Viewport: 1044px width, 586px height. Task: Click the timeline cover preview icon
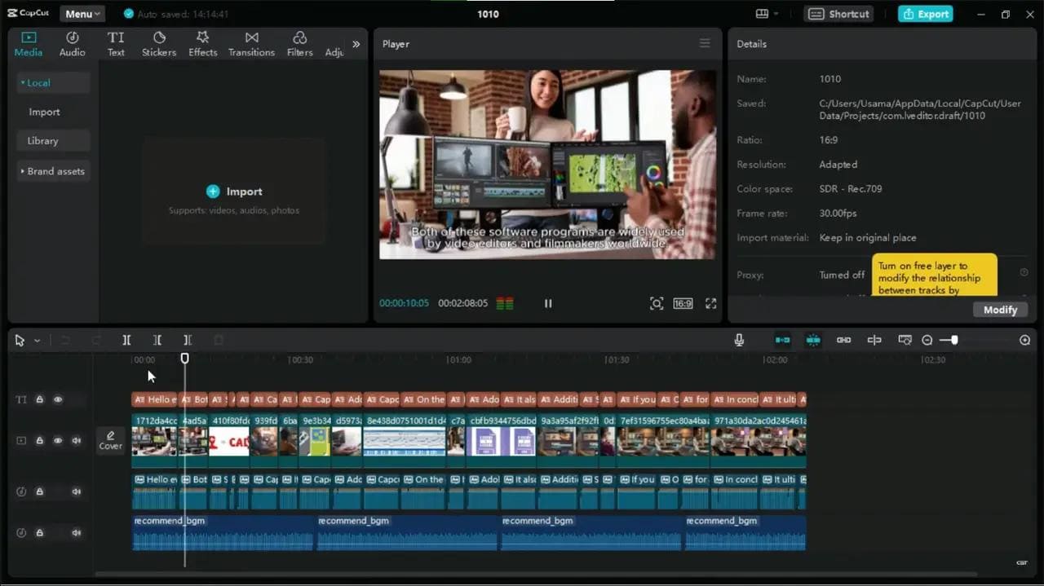point(905,340)
